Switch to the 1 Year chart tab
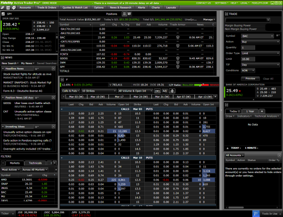Screen dimensions: 283x217 coord(250,111)
